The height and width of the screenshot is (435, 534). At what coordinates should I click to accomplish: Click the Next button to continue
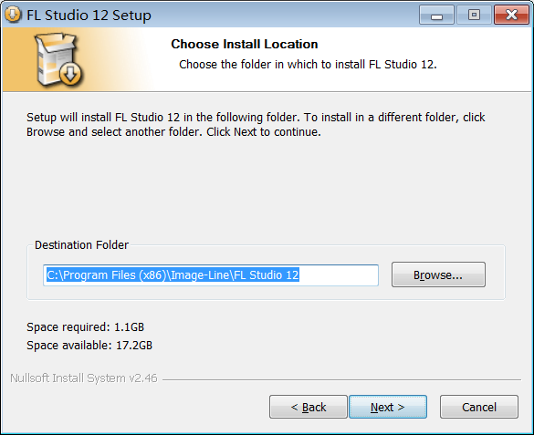(x=388, y=407)
